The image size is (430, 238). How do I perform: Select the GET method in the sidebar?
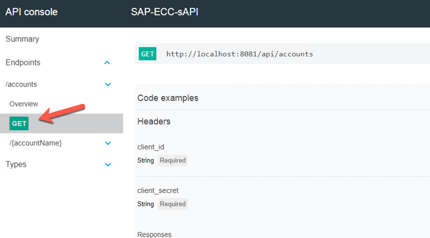pyautogui.click(x=19, y=123)
